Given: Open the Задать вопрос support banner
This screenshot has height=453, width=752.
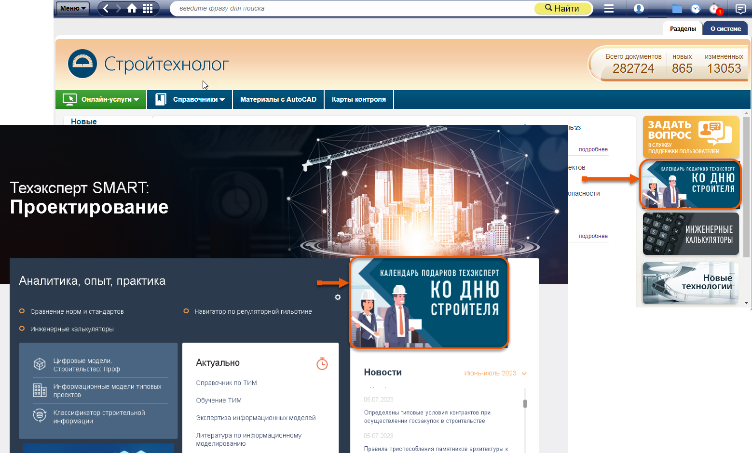Looking at the screenshot, I should click(x=691, y=136).
